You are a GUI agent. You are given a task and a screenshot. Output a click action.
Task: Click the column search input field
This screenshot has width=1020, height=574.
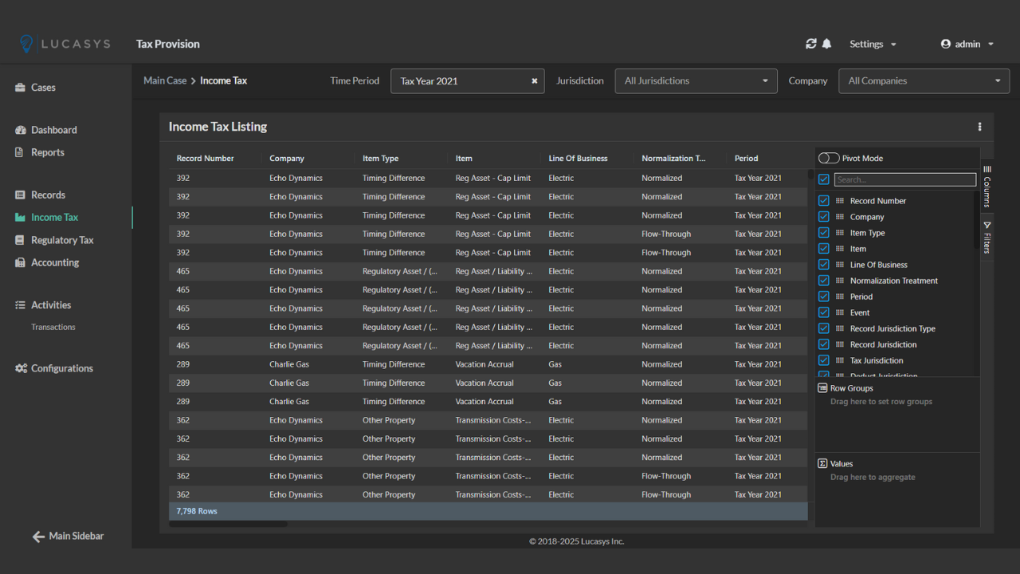904,179
